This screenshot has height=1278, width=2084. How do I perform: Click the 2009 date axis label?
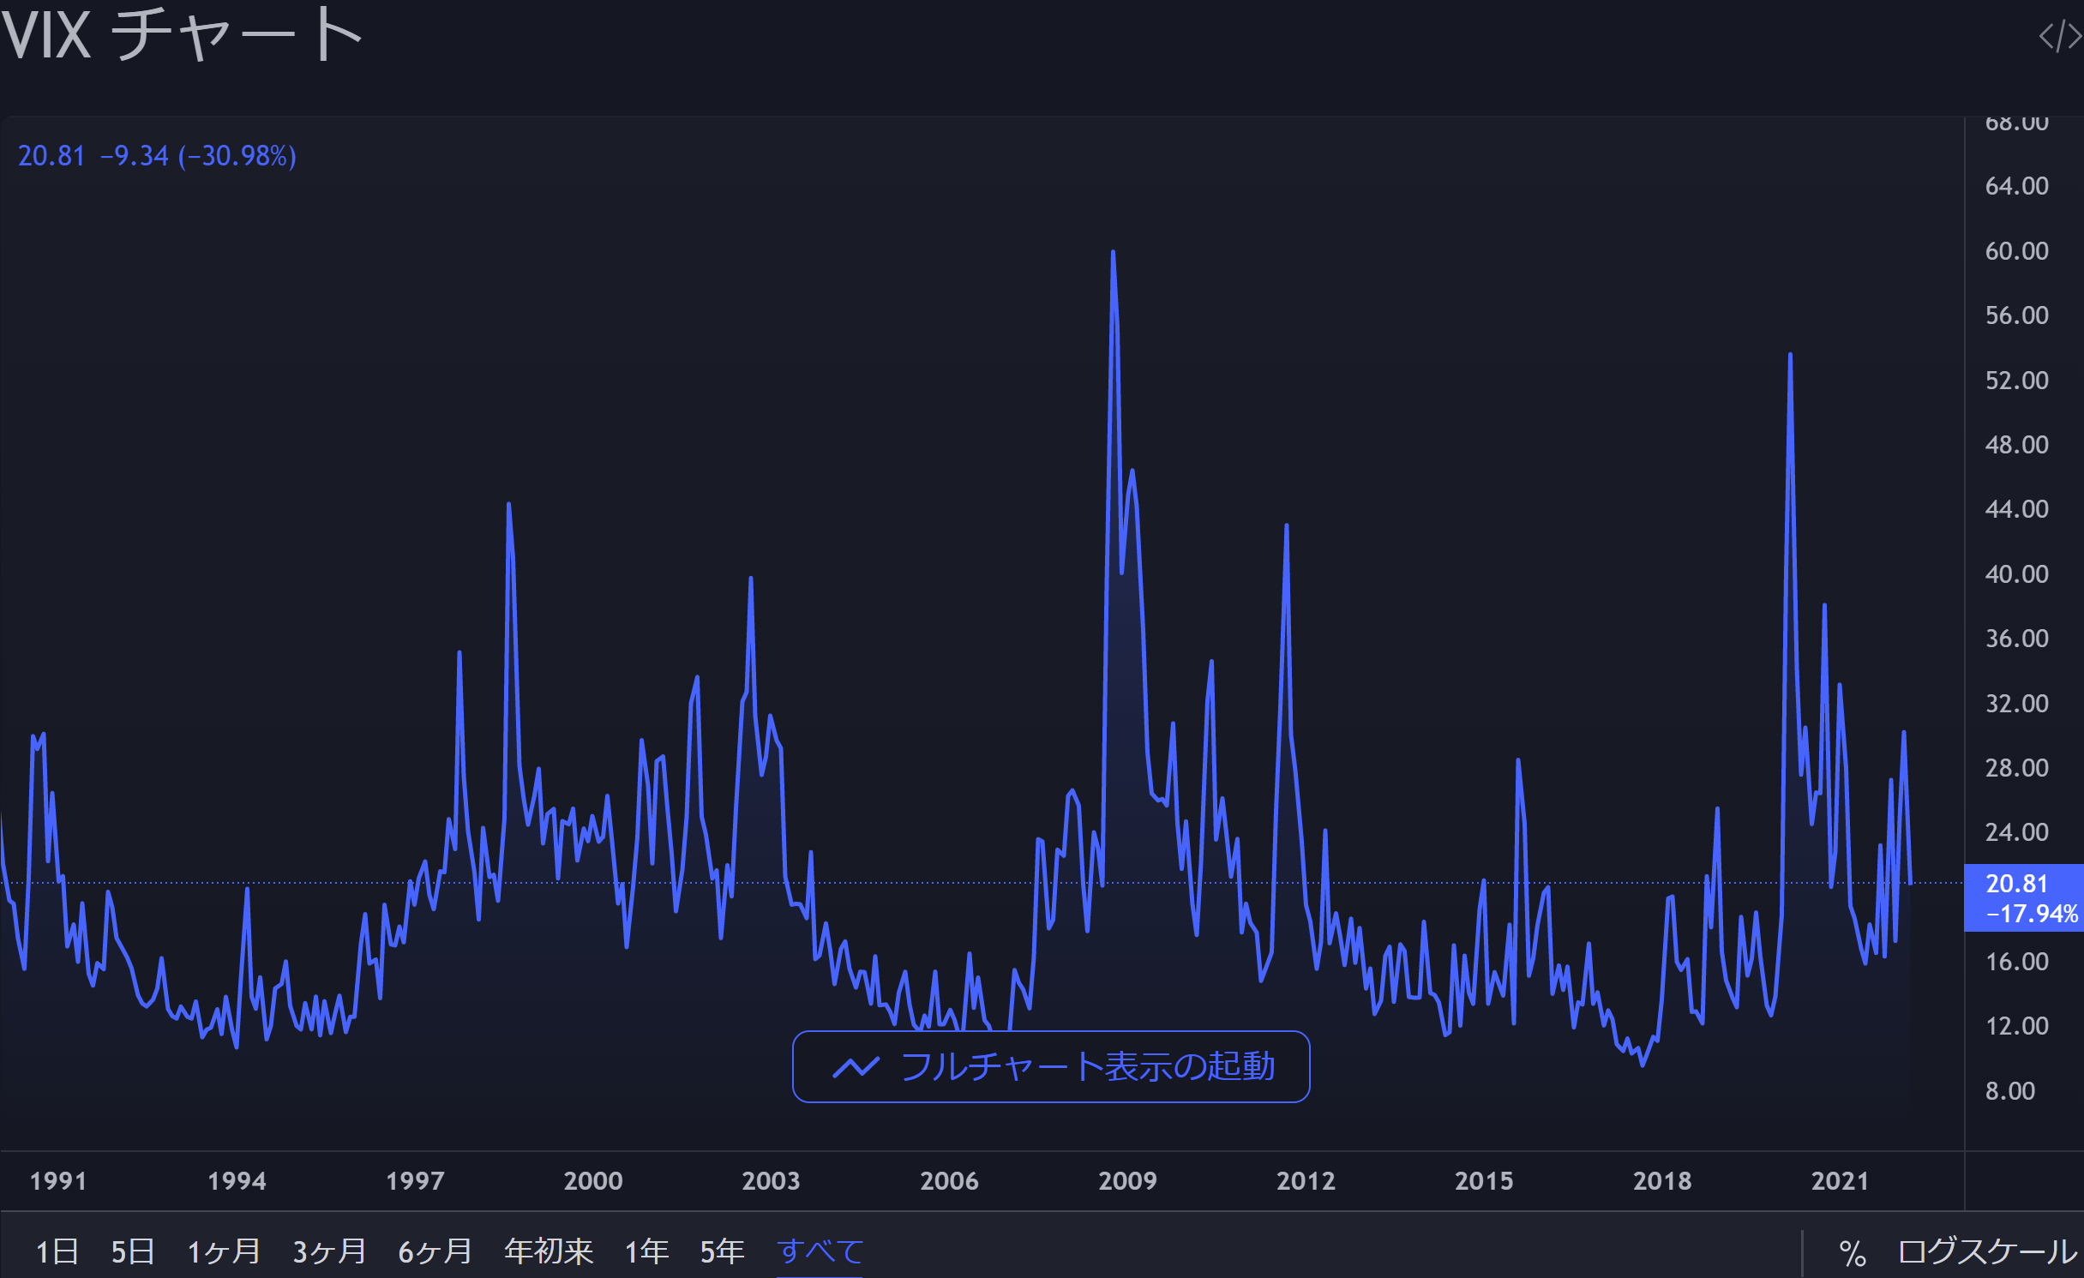tap(1127, 1181)
